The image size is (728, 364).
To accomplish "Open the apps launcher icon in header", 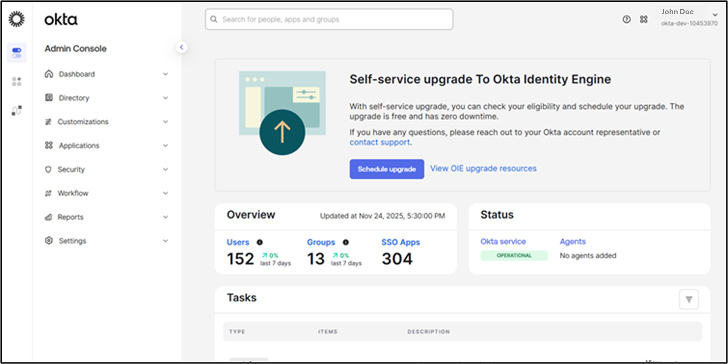I will tap(644, 19).
